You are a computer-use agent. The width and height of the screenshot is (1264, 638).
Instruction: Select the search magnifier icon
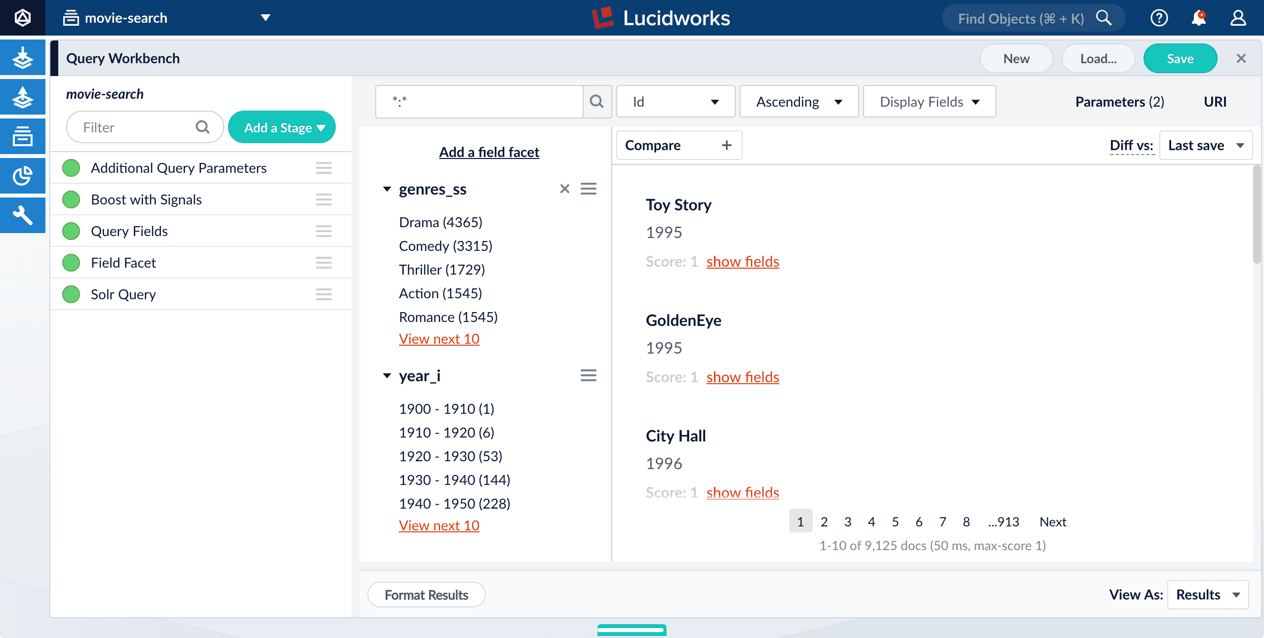(597, 101)
